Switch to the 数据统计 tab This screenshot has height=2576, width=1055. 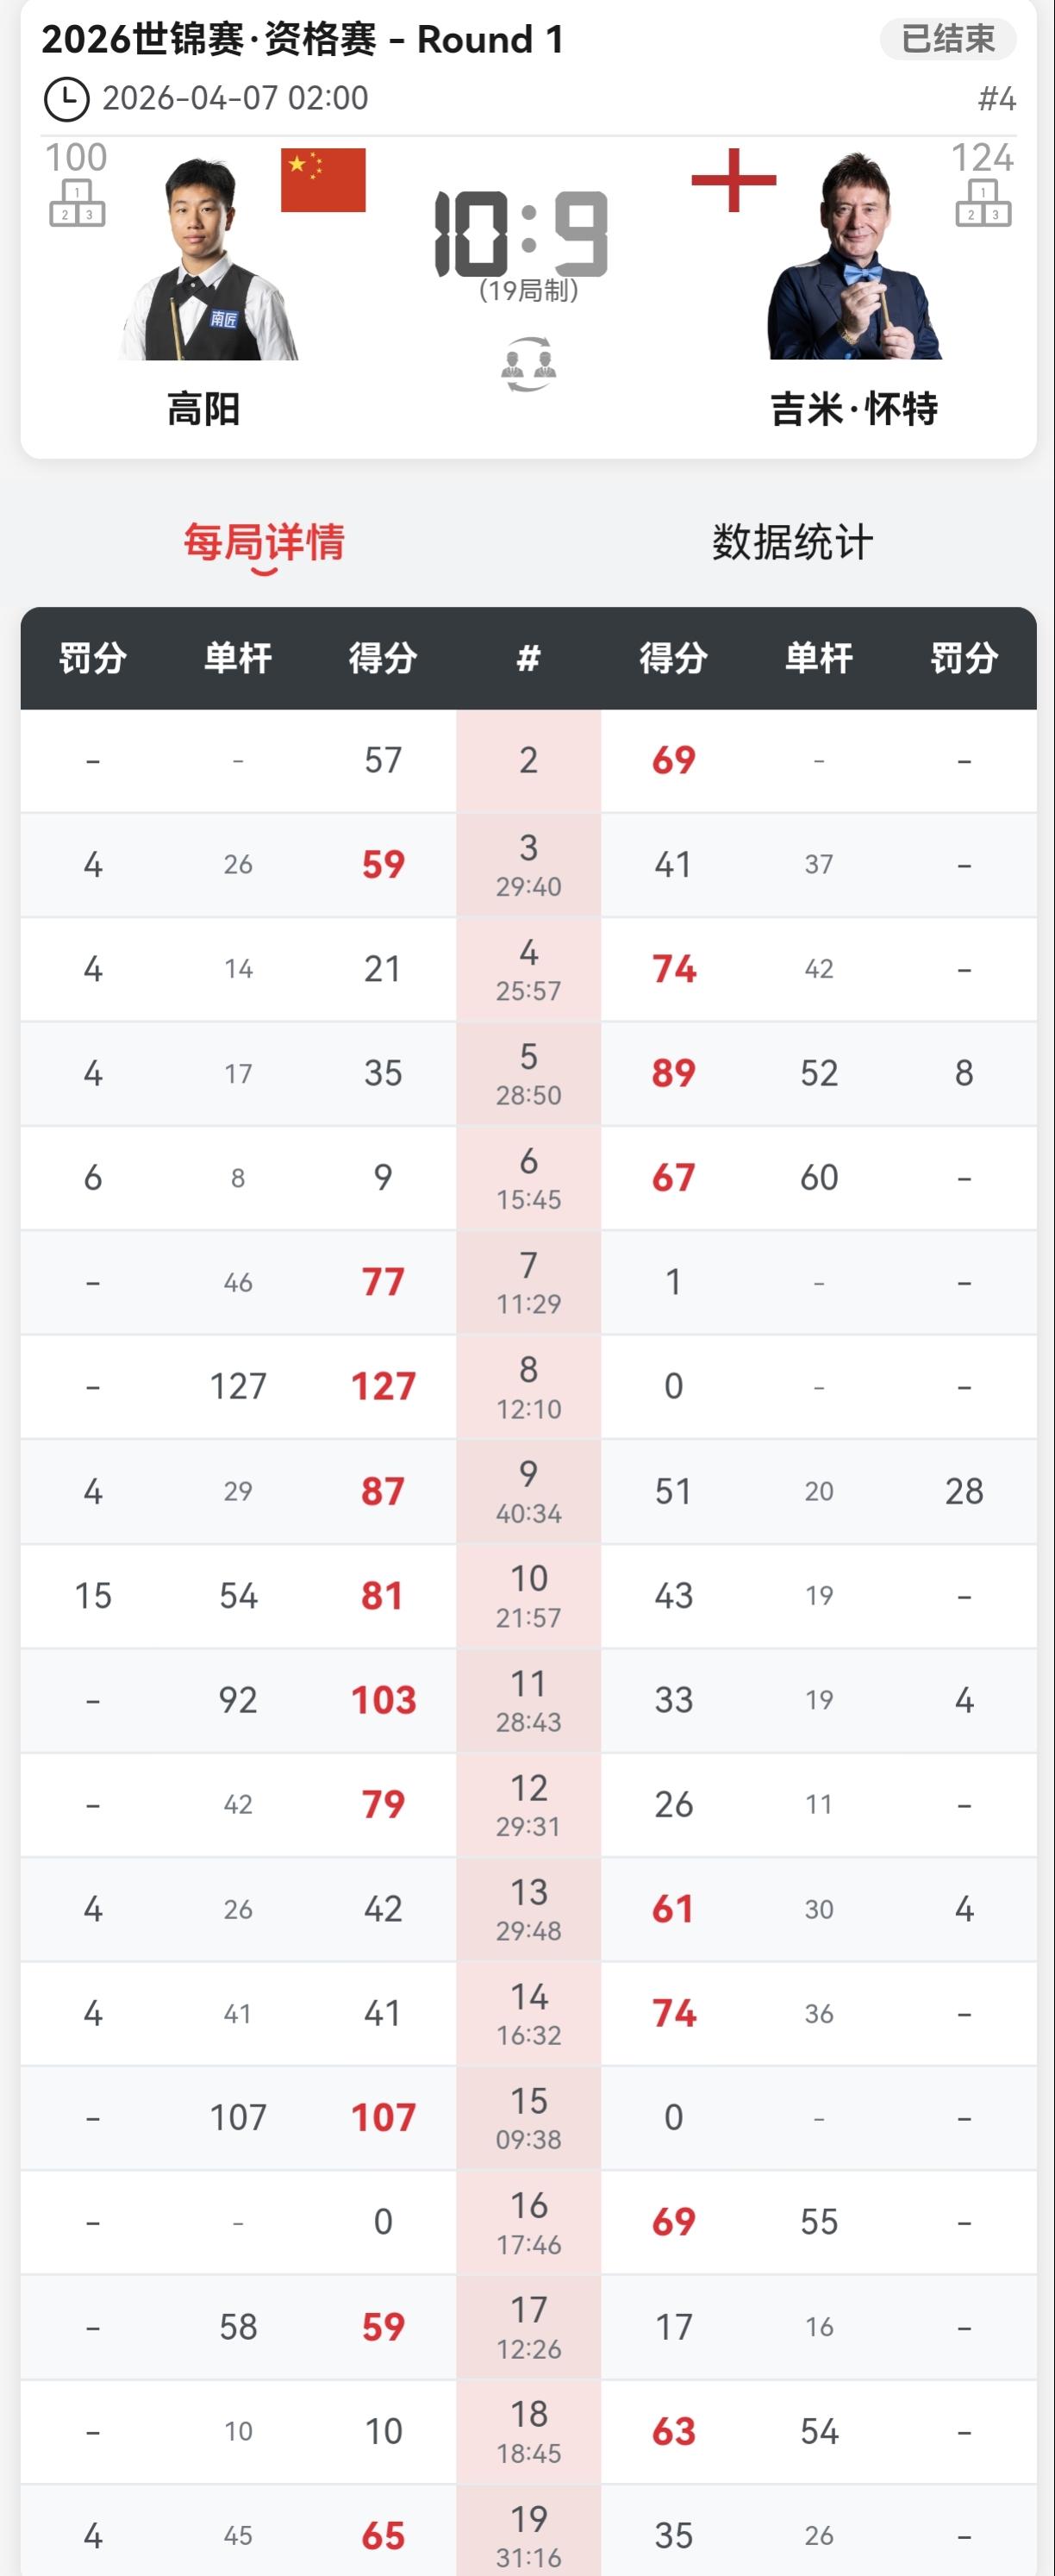tap(792, 543)
